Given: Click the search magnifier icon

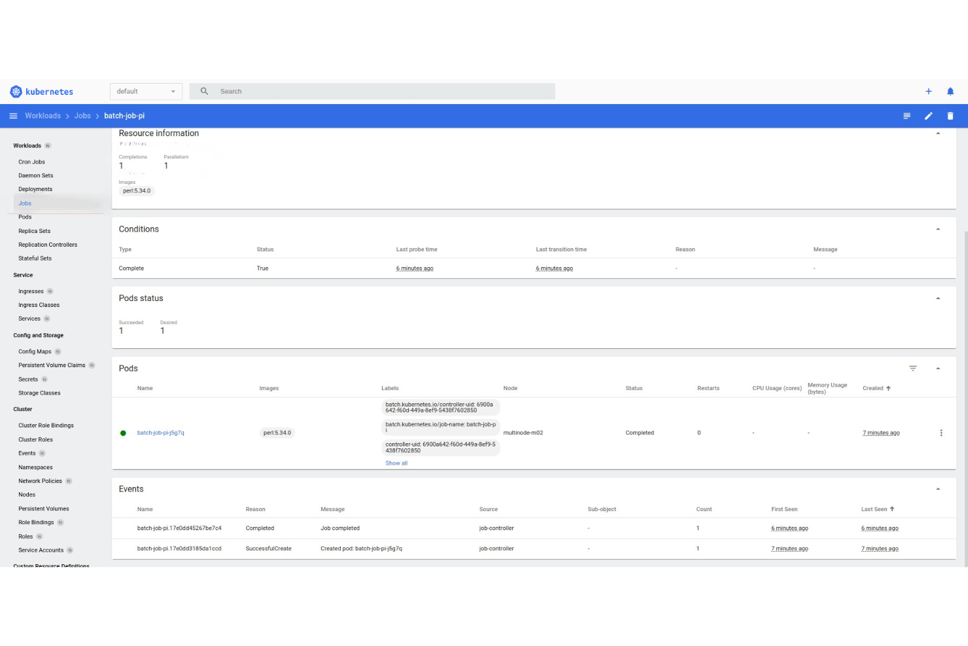Looking at the screenshot, I should [x=204, y=91].
